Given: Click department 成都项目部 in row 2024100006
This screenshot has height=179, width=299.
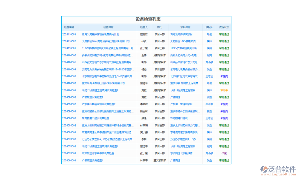Looking at the screenshot, I should [x=160, y=55].
